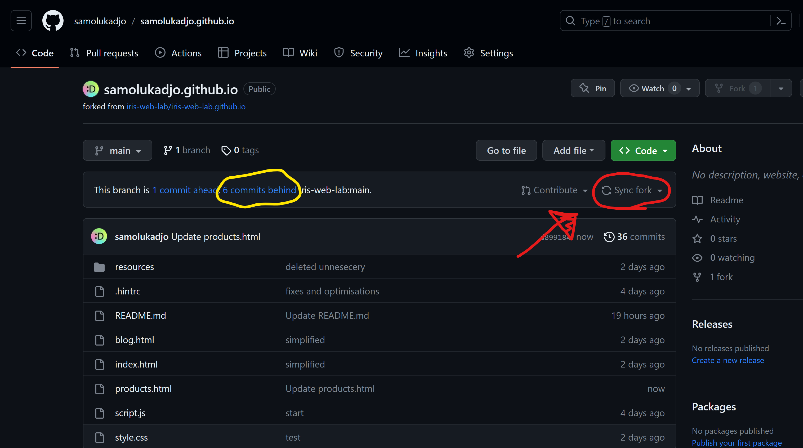Click the tags icon showing 0 tags
Viewport: 803px width, 448px height.
click(226, 150)
